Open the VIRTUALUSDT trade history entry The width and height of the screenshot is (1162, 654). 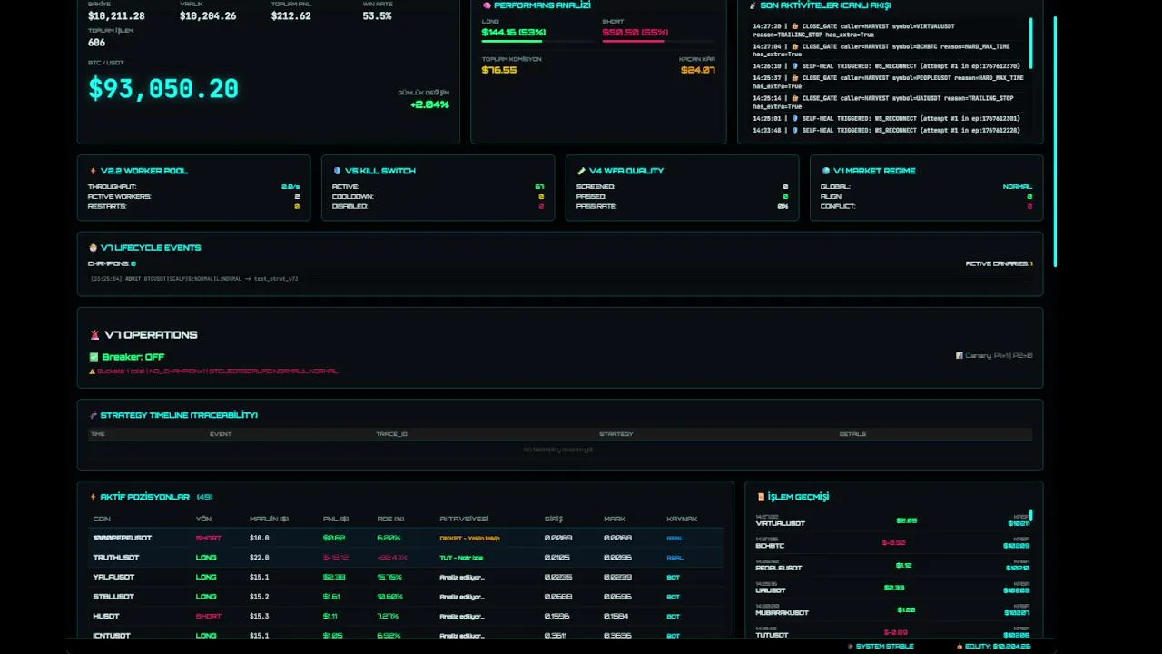[893, 520]
